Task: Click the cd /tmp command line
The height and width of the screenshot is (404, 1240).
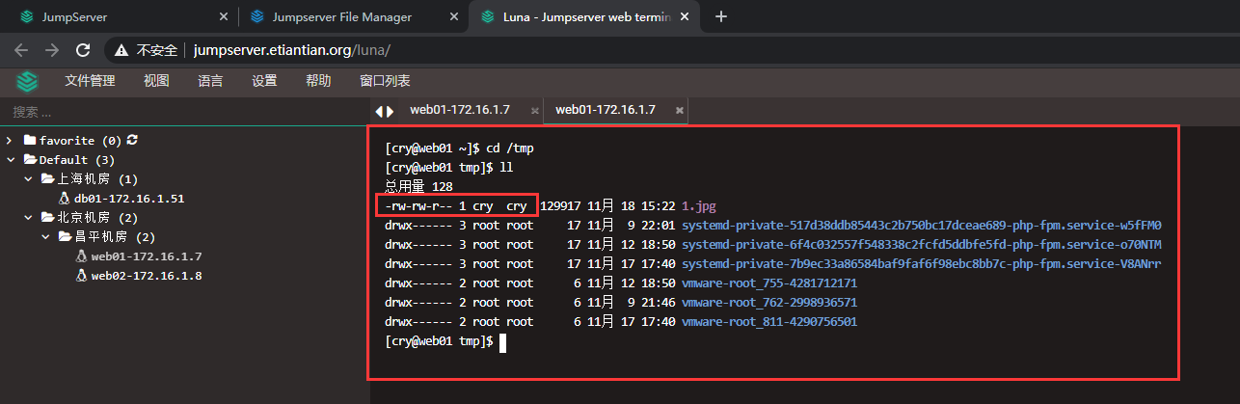Action: pyautogui.click(x=459, y=148)
